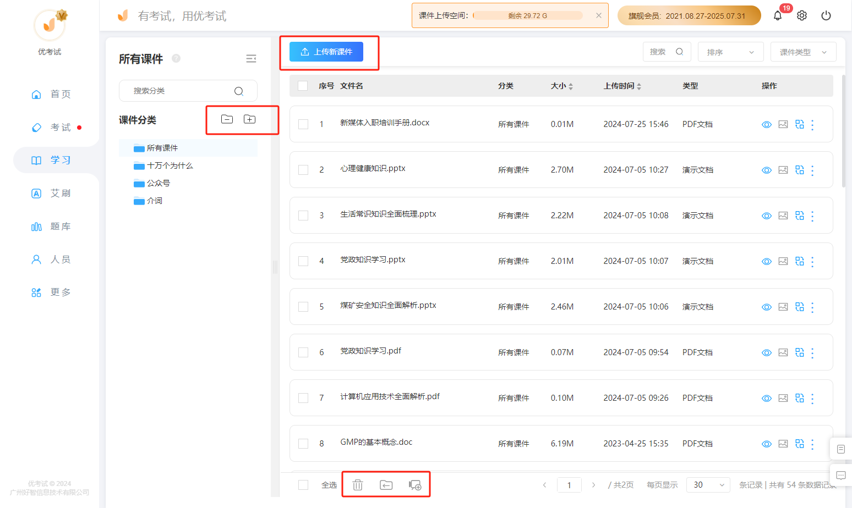The image size is (852, 508).
Task: Set cover image for 煤矿安全知识全面解析.pptx
Action: point(783,307)
